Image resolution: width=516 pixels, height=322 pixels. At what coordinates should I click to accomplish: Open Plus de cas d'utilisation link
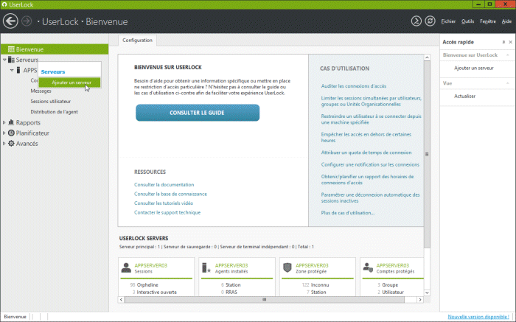[348, 213]
